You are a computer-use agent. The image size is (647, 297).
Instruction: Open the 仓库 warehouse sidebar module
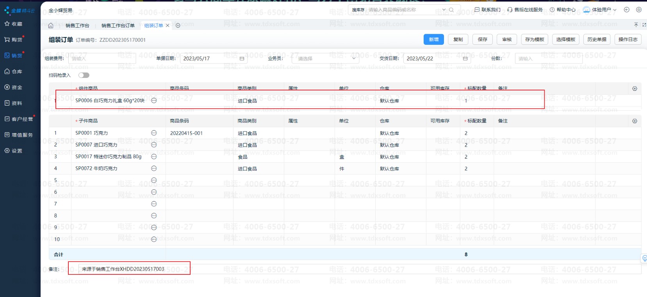click(14, 72)
